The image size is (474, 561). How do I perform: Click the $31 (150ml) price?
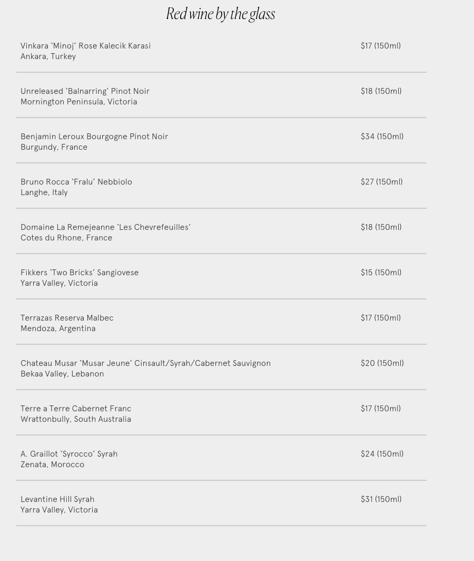tap(381, 499)
